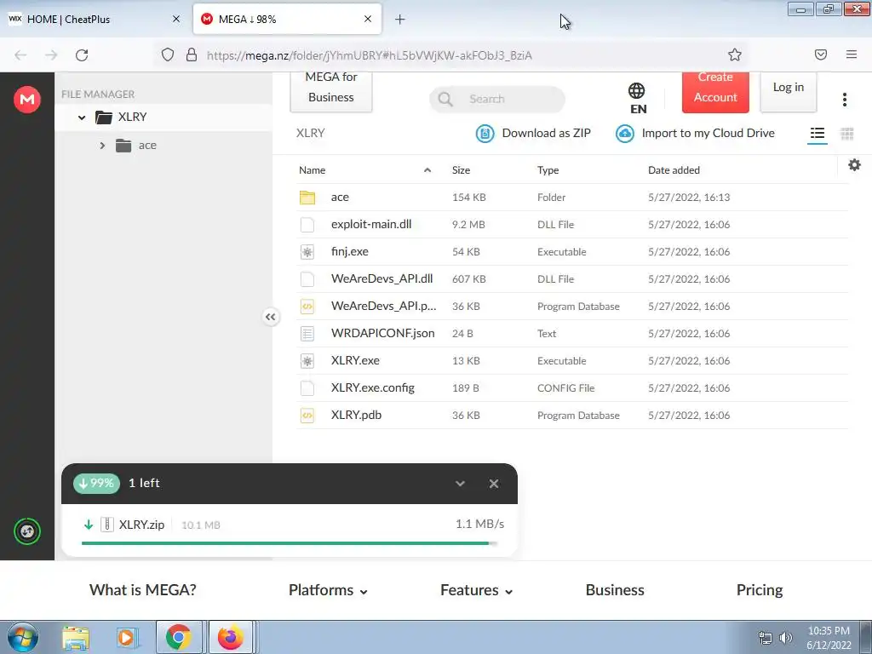Open Firefox Pocket save icon

coord(820,54)
